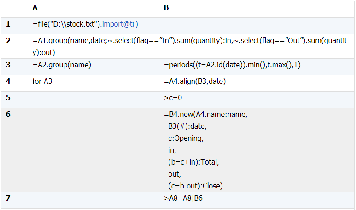Viewport: 356px width, 210px height.
Task: Select row 6 header
Action: [x=14, y=150]
